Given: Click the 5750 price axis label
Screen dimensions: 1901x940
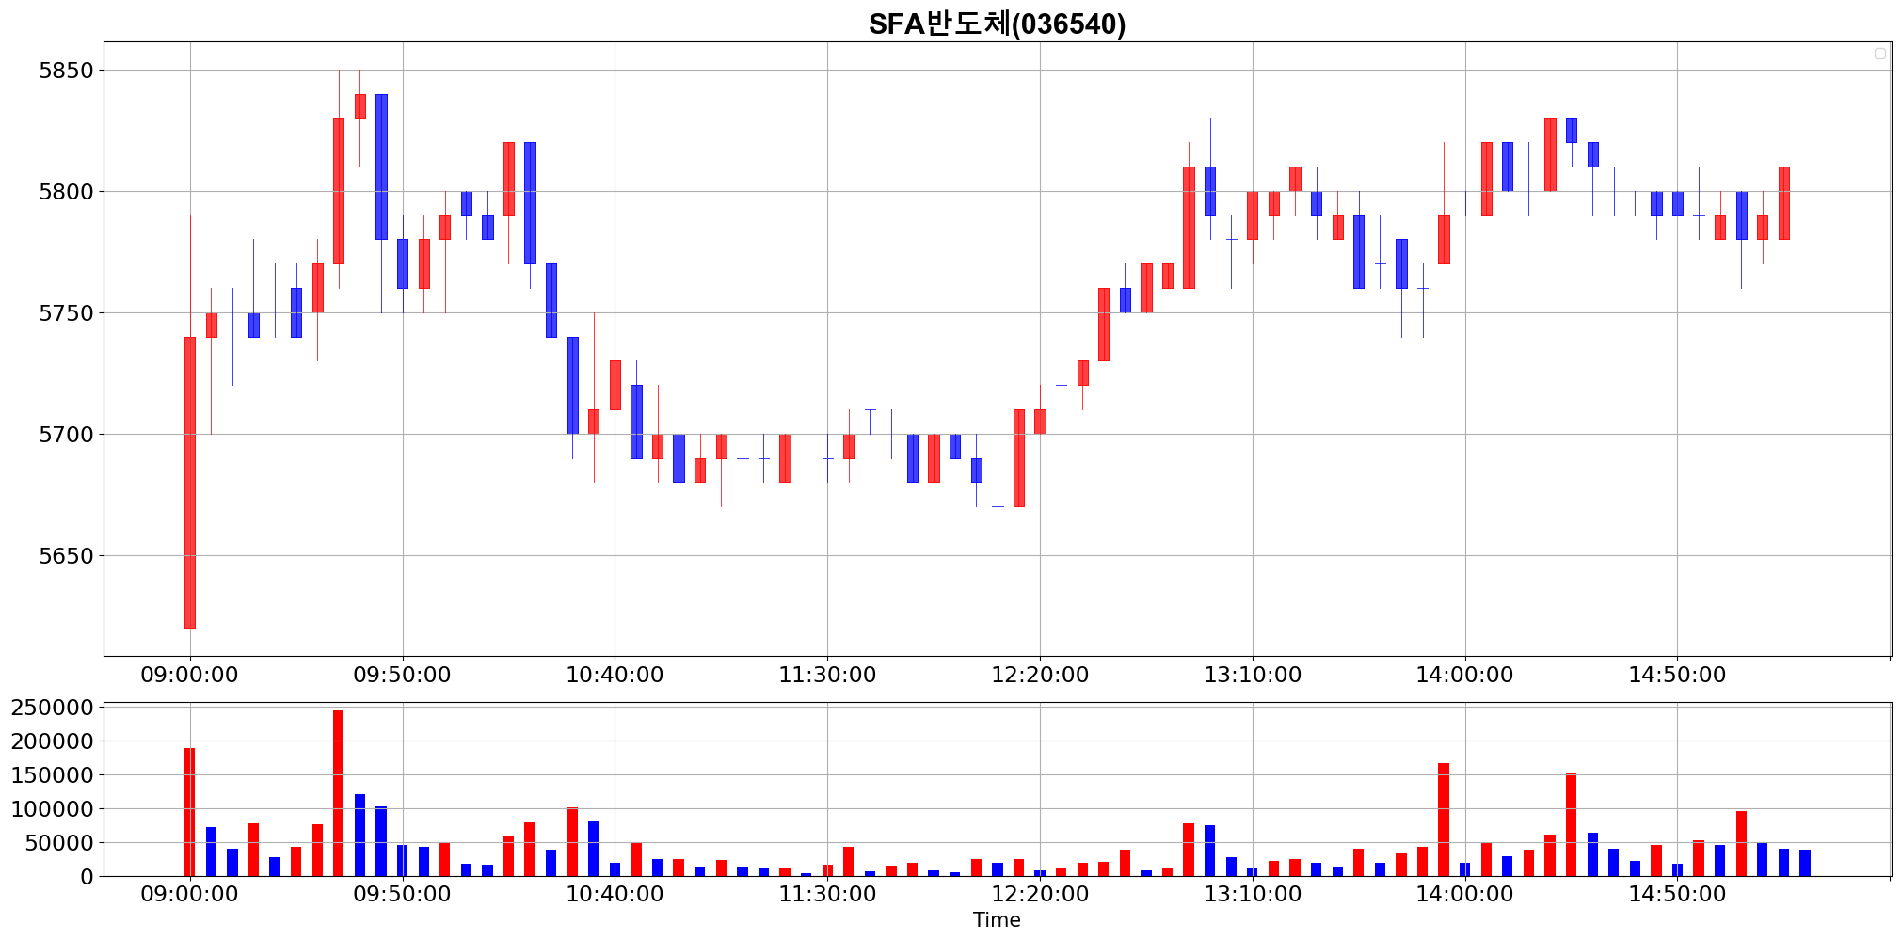Looking at the screenshot, I should [67, 313].
